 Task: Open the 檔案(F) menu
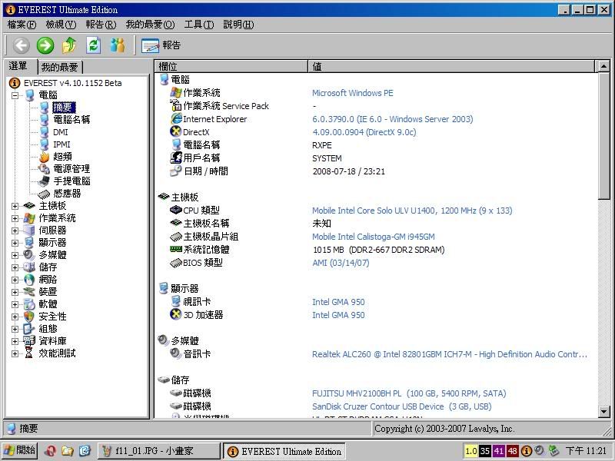pyautogui.click(x=22, y=25)
